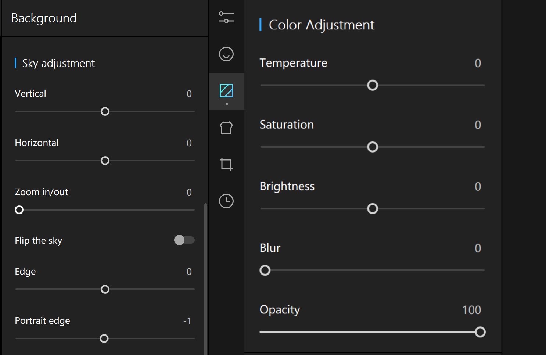
Task: Click the Portrait edge slider handle
Action: pos(104,338)
